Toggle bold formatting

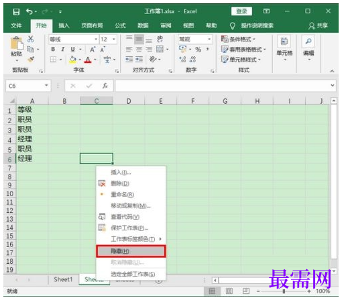(53, 49)
